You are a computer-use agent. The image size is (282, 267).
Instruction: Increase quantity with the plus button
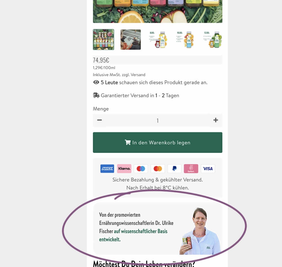tap(216, 120)
